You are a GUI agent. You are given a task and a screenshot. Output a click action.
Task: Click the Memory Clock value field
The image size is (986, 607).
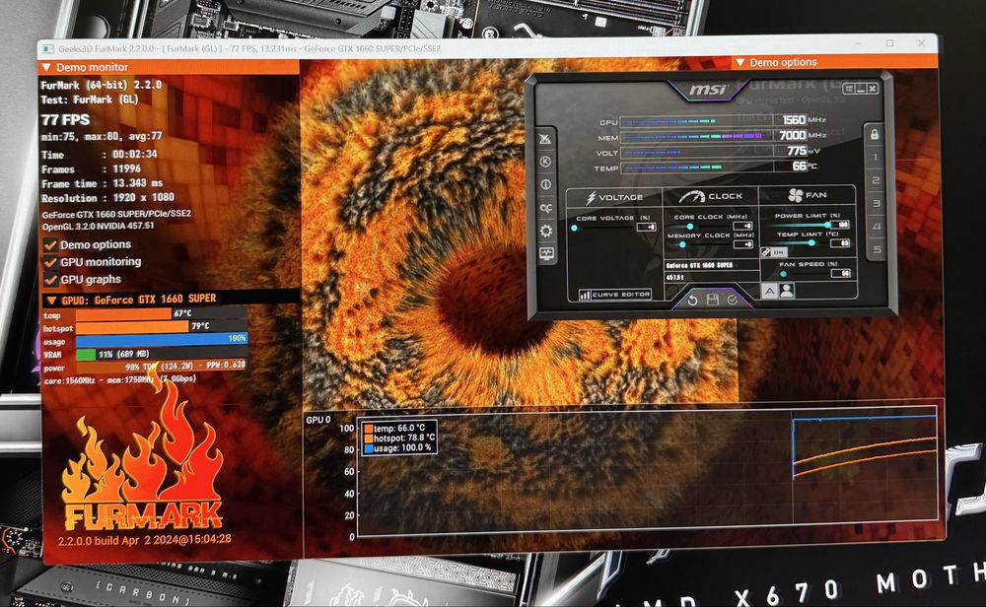pyautogui.click(x=743, y=243)
